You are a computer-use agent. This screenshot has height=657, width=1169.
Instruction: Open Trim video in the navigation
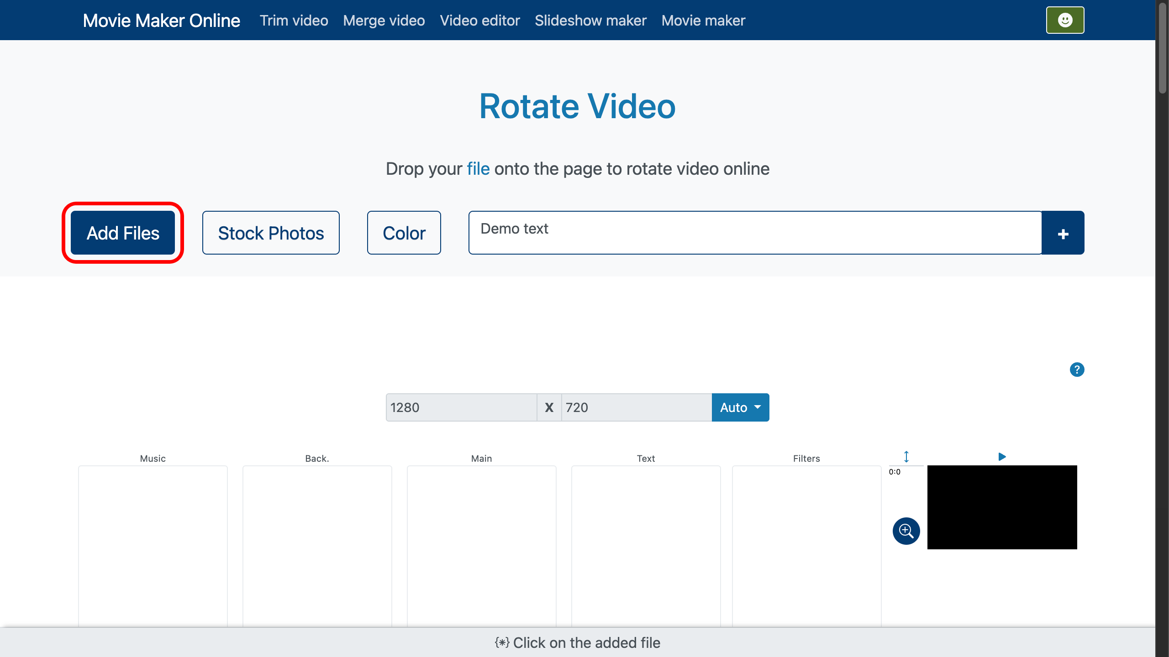coord(294,21)
